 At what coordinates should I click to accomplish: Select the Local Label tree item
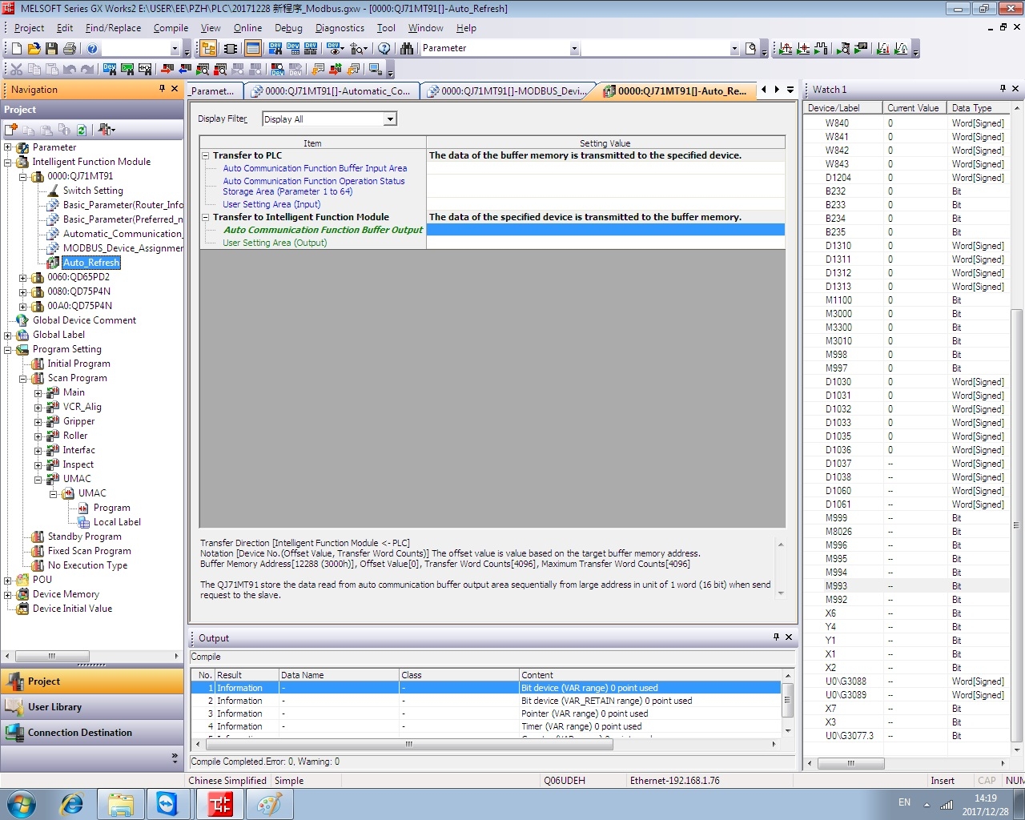(x=117, y=522)
